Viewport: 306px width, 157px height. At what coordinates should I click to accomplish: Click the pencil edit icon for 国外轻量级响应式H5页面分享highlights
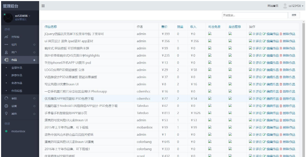coord(264,56)
